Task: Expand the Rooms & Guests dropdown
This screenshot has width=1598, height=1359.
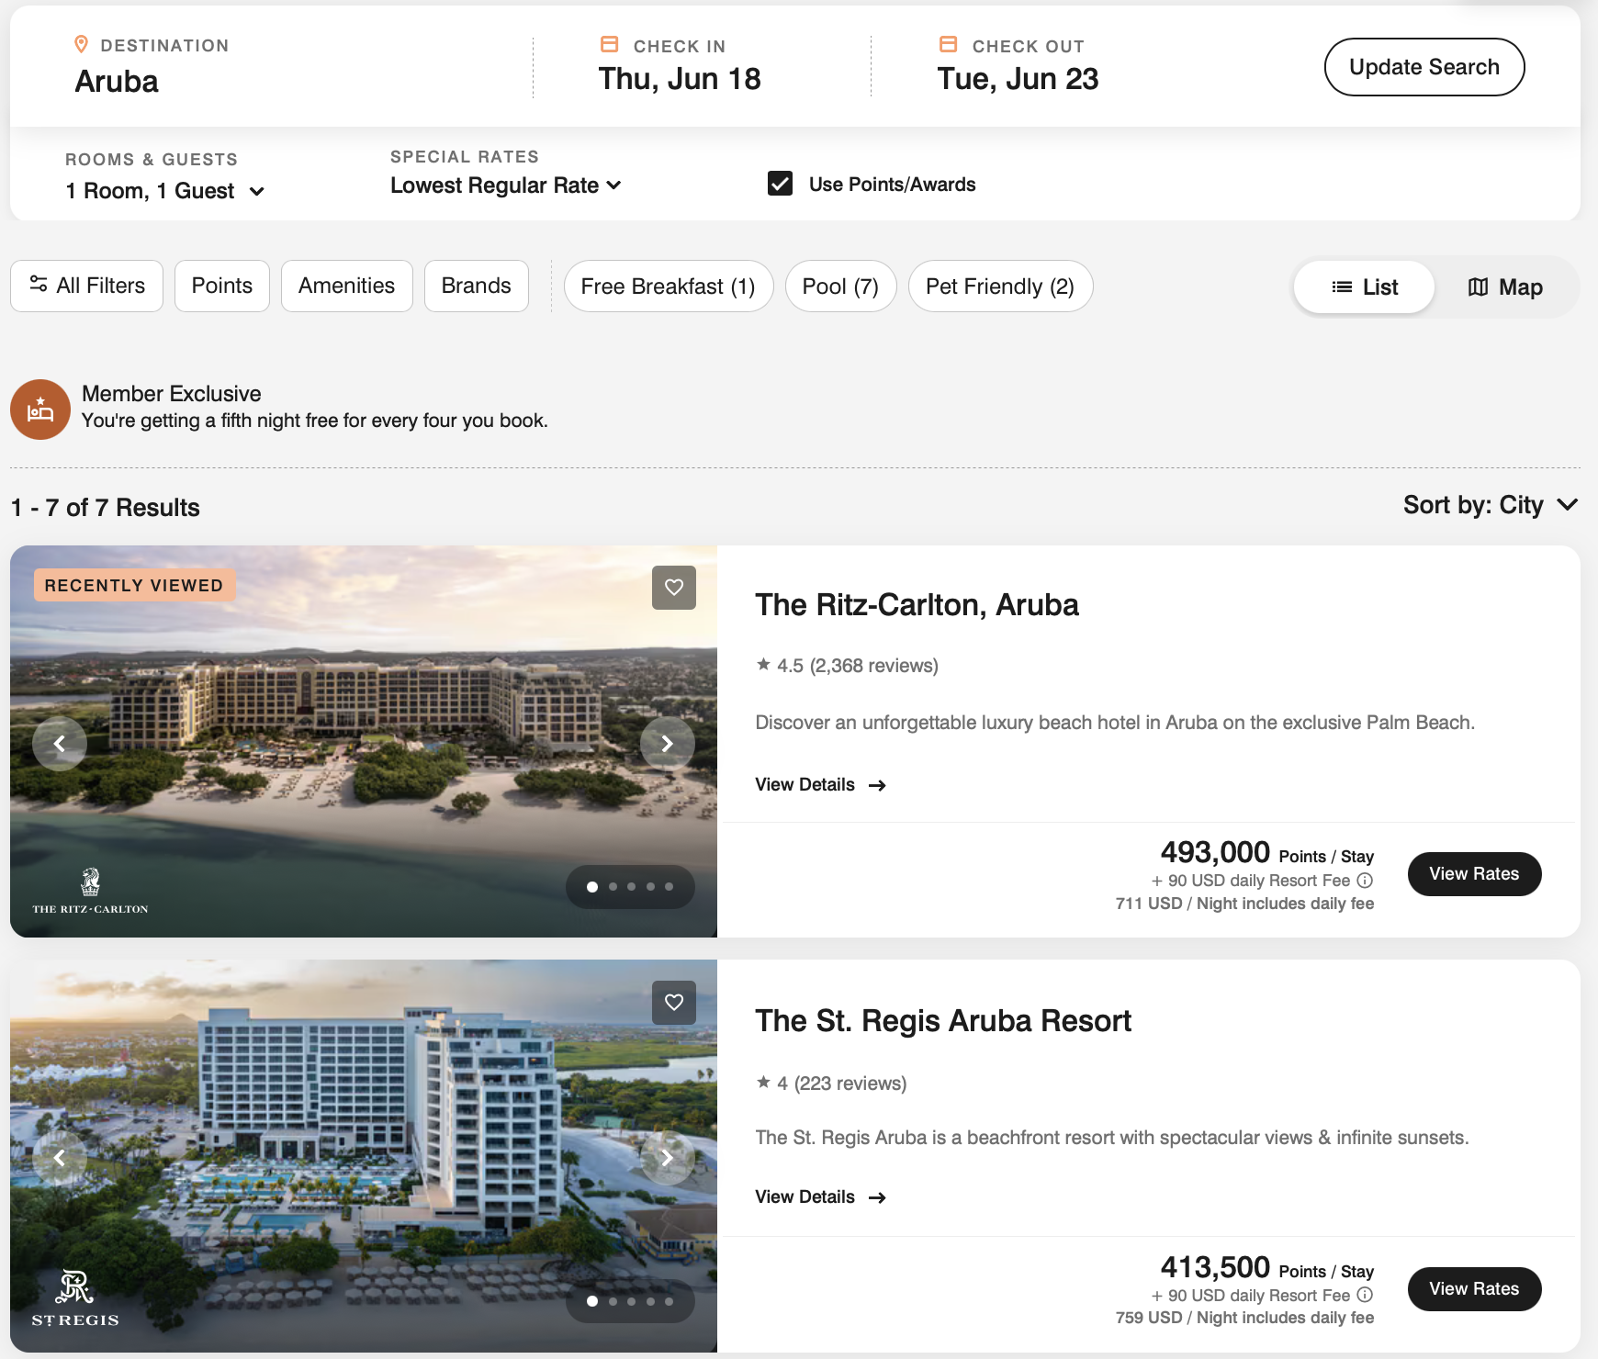Action: click(165, 191)
